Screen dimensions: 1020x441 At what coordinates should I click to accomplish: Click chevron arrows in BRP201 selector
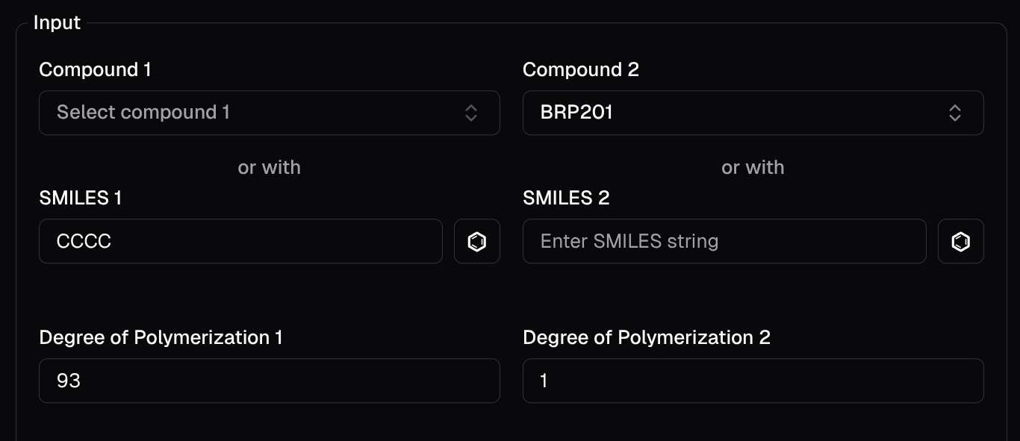[955, 113]
